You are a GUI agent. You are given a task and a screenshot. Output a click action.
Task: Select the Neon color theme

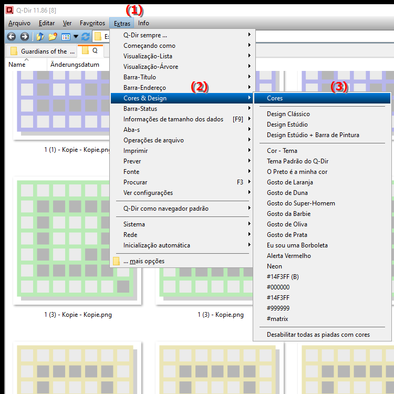(x=274, y=266)
